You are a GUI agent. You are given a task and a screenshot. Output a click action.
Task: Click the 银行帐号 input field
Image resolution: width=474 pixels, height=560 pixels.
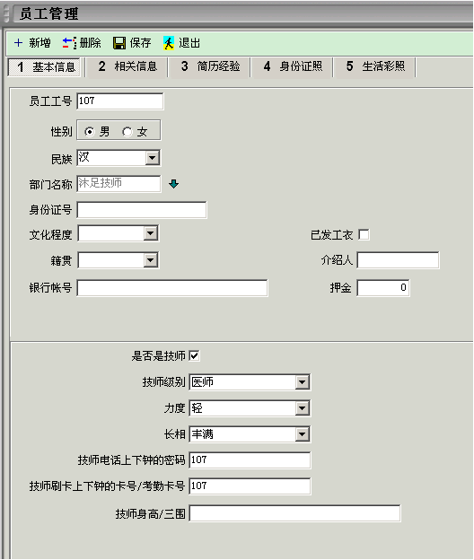point(172,288)
